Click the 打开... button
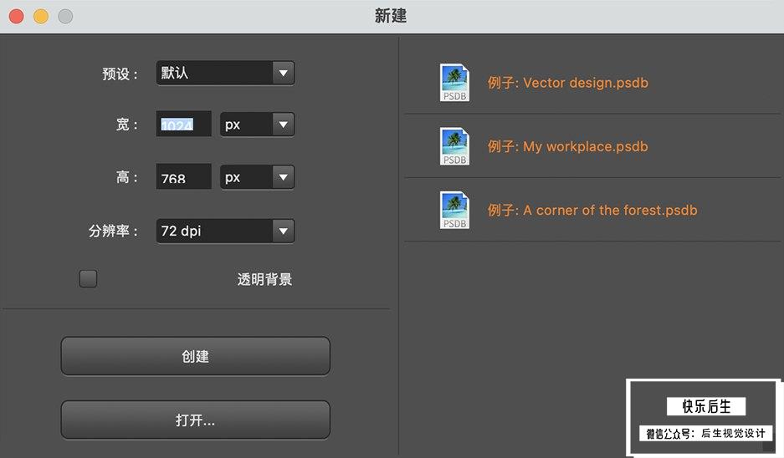The width and height of the screenshot is (784, 458). [196, 420]
